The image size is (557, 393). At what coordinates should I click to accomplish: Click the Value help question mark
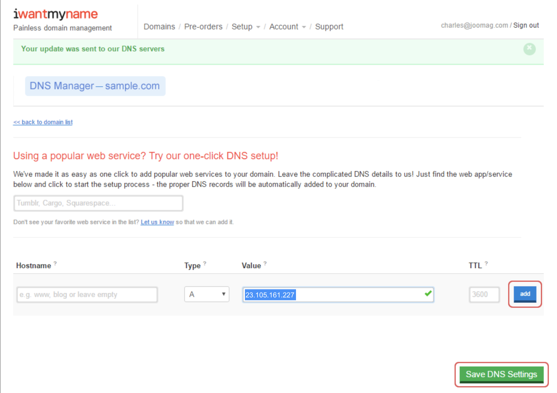tap(265, 263)
